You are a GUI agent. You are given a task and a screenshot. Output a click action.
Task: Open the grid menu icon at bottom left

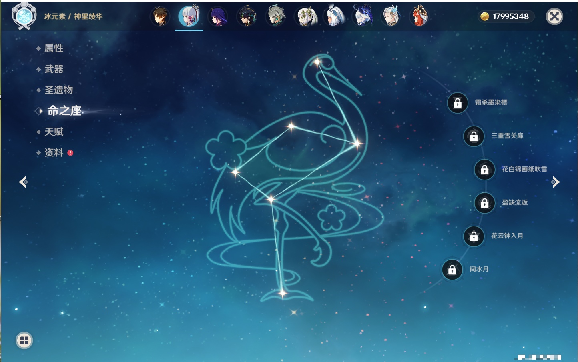tap(24, 340)
